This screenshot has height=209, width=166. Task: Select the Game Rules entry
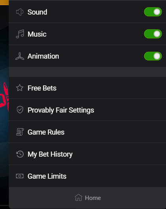[x=88, y=132]
